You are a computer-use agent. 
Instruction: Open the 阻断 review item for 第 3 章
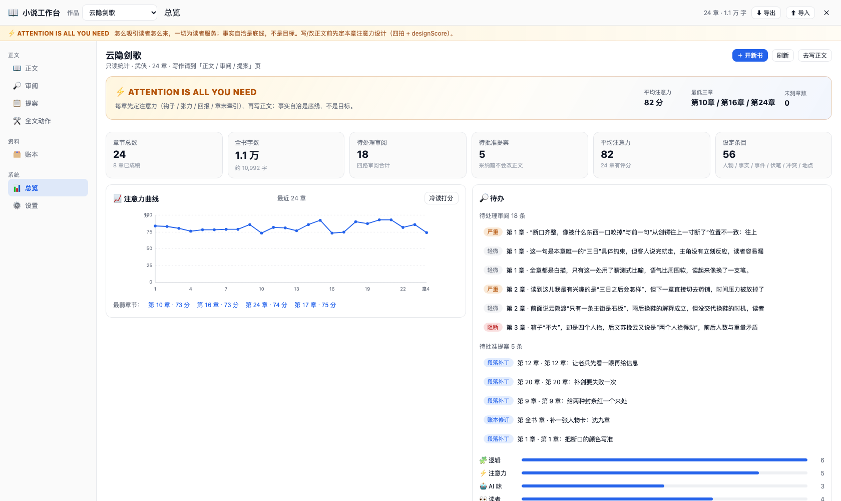[x=652, y=328]
